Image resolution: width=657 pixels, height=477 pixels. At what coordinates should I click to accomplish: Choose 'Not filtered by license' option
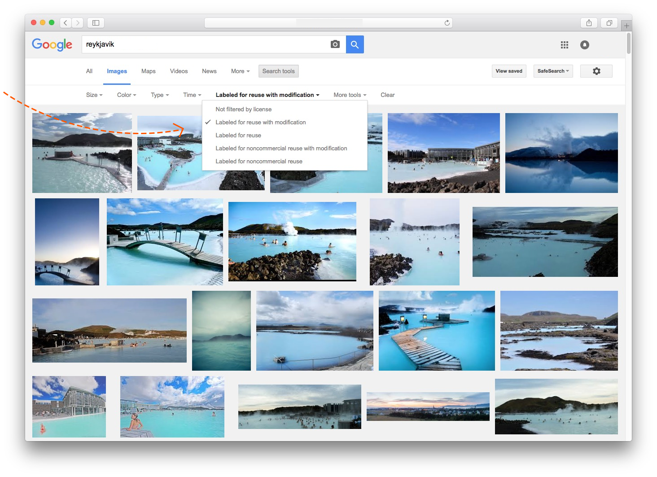click(x=243, y=109)
